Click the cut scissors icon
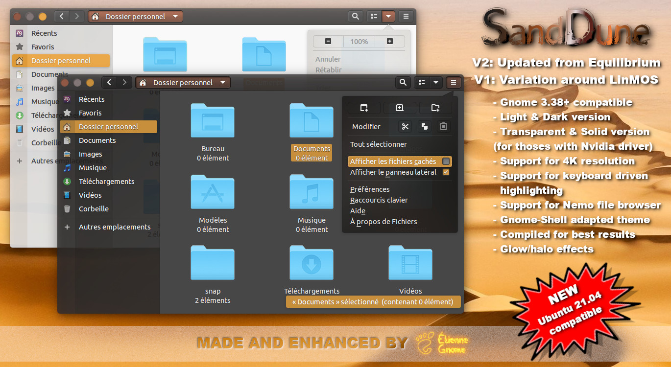 pos(405,127)
